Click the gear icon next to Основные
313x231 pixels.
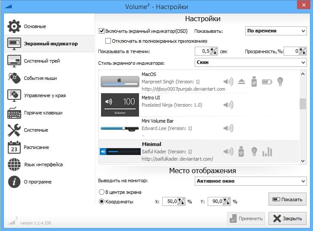point(14,26)
